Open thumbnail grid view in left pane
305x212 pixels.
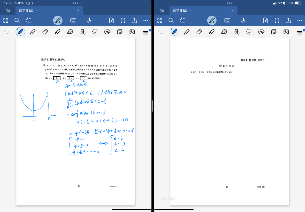pyautogui.click(x=6, y=20)
